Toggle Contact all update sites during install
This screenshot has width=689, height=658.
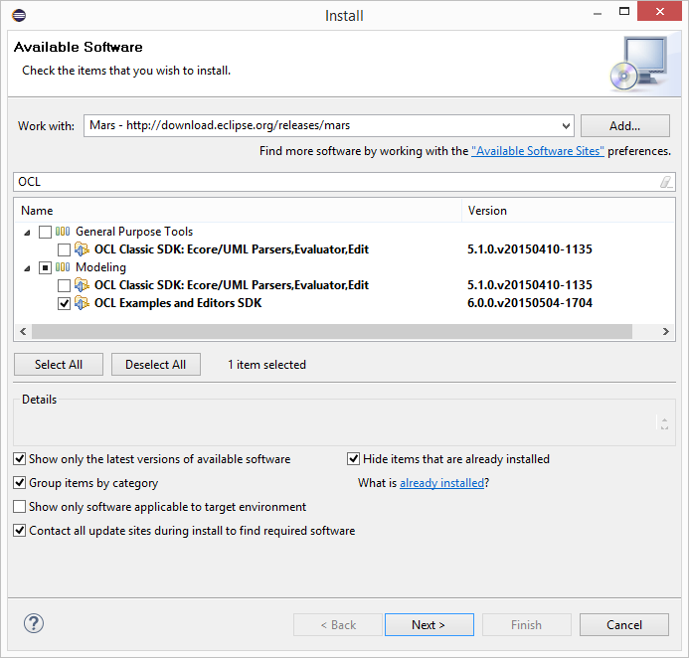[x=19, y=530]
